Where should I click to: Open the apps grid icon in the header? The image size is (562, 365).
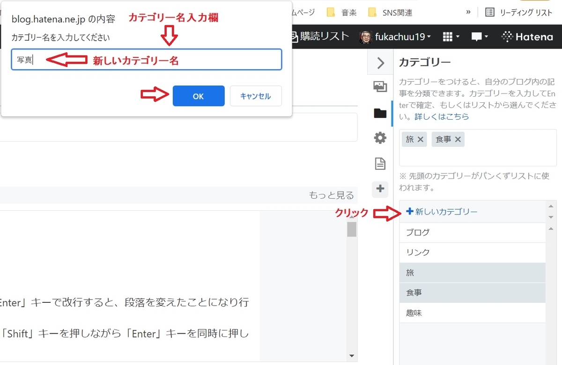(x=449, y=36)
